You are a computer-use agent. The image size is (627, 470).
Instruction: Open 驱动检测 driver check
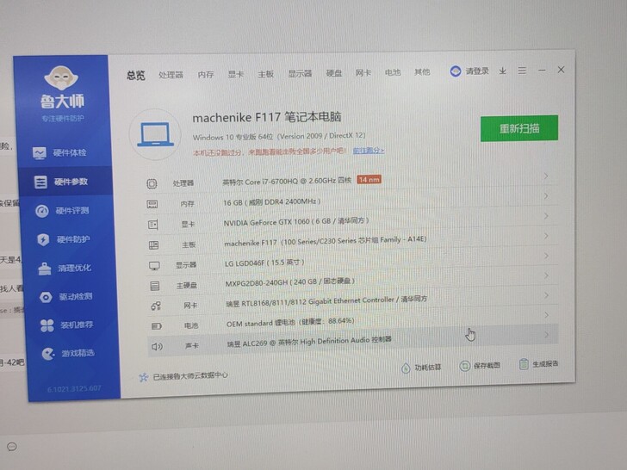pyautogui.click(x=66, y=296)
